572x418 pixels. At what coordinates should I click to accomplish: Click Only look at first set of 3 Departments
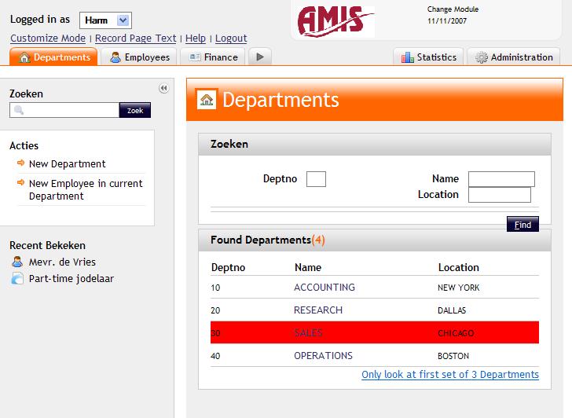(x=450, y=375)
